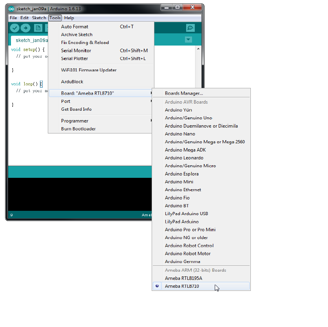Select Arduino Yún board
Viewport: 328px width, 327px height.
click(201, 110)
